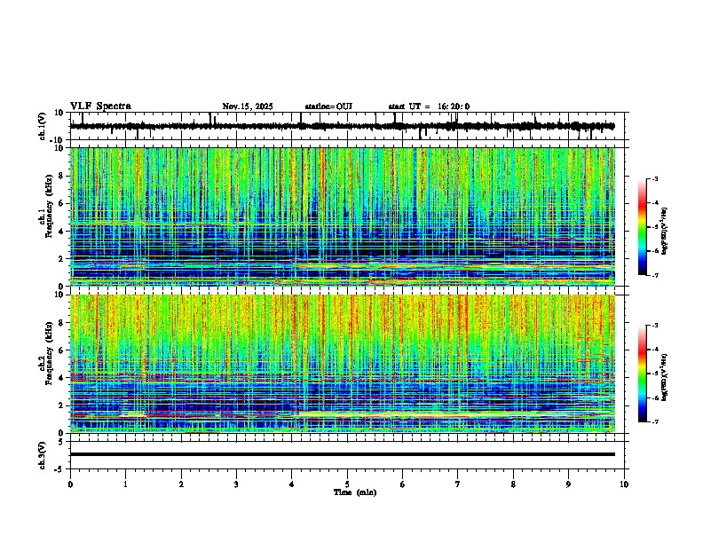Viewport: 703px width, 543px height.
Task: Click the ch.2 spectrogram plot
Action: (343, 364)
